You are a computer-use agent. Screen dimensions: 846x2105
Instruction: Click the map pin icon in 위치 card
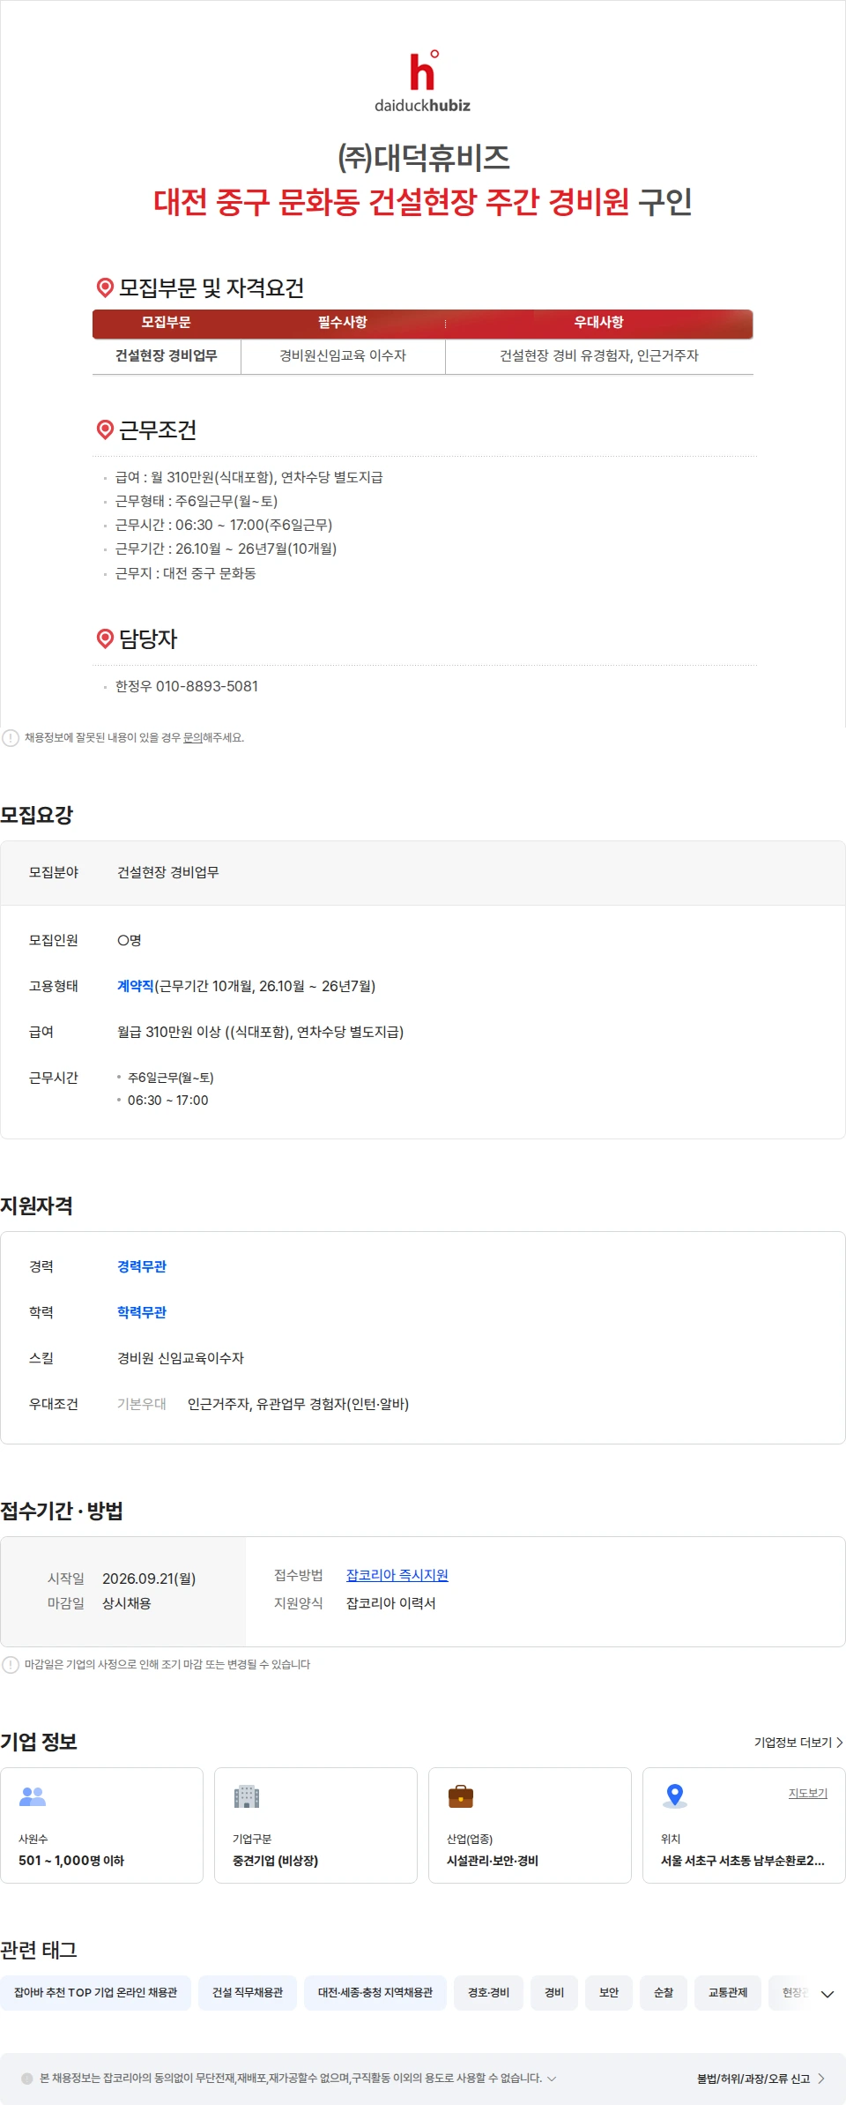[x=675, y=1795]
